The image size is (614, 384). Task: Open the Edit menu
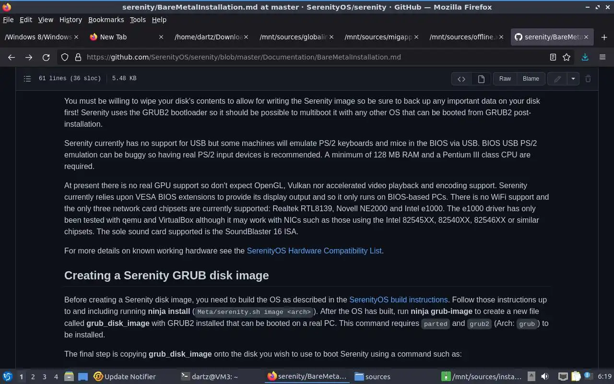click(26, 20)
